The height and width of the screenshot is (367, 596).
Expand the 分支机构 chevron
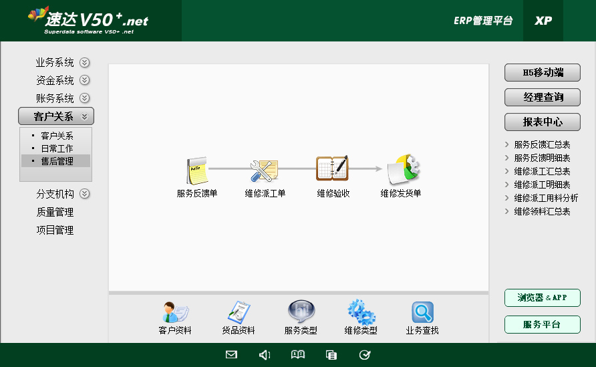click(84, 194)
